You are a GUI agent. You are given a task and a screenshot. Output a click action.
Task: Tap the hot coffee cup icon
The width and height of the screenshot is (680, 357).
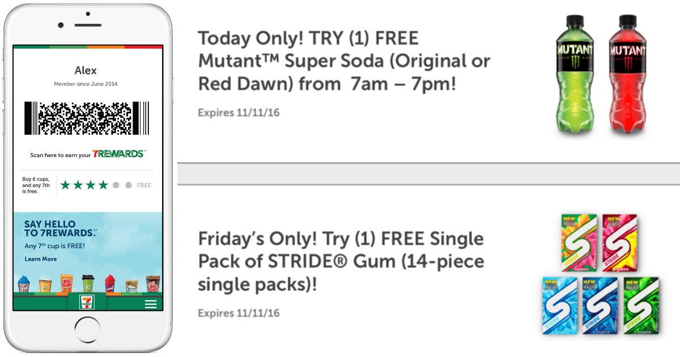coord(44,284)
